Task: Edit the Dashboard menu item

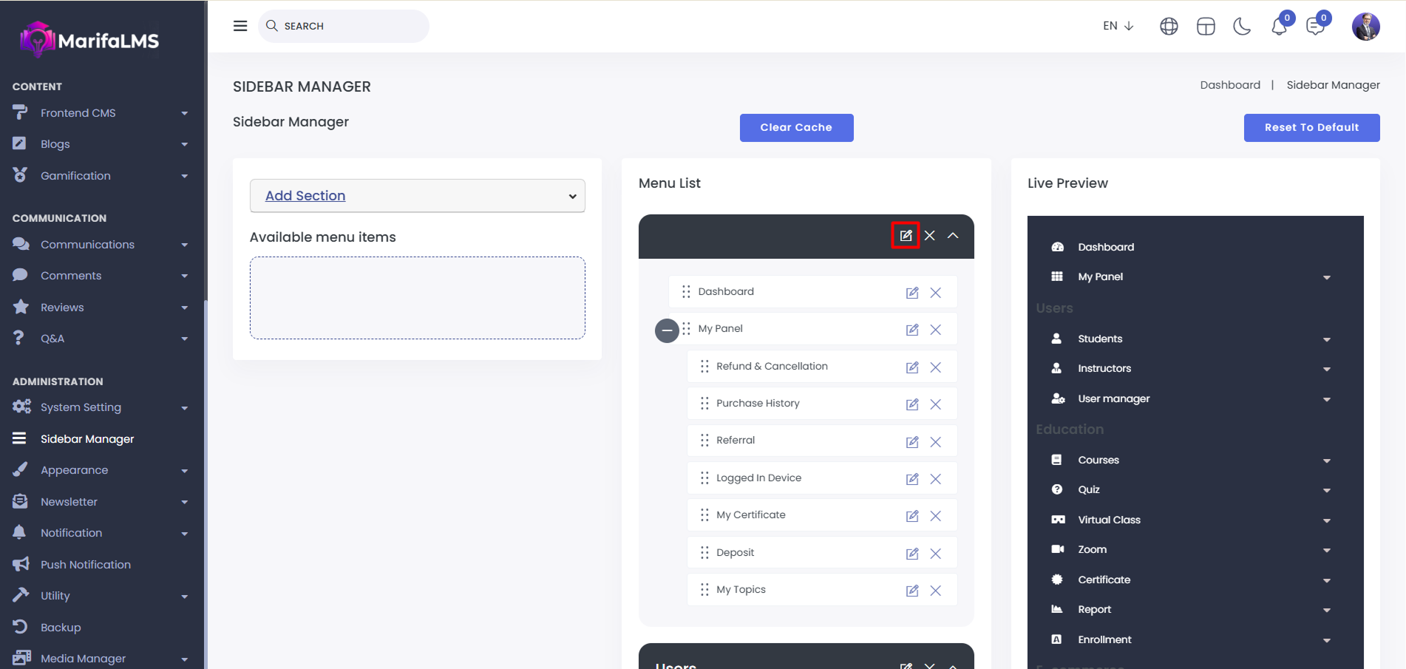Action: click(x=912, y=293)
